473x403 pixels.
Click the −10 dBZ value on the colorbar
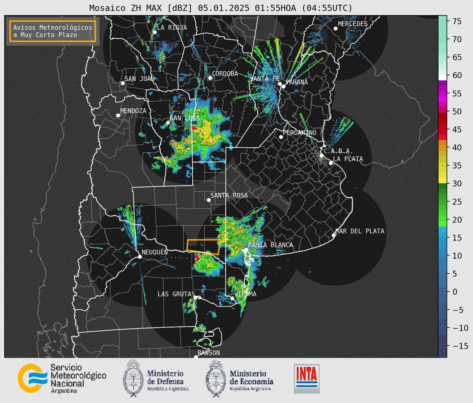pos(460,328)
